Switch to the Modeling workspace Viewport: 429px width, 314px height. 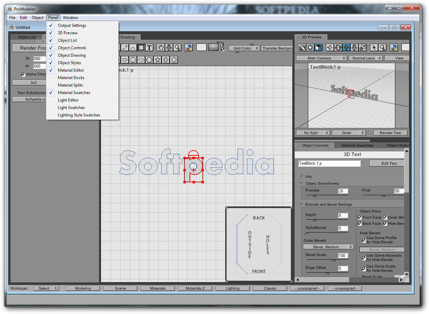[x=83, y=289]
